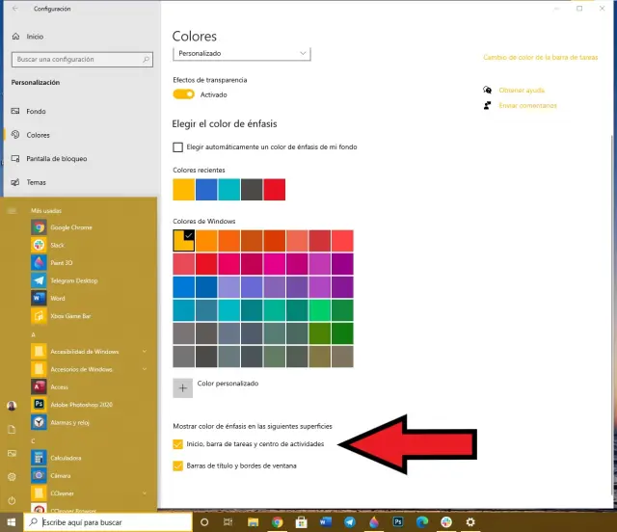Go to Fondo in the settings sidebar
This screenshot has width=617, height=532.
37,112
